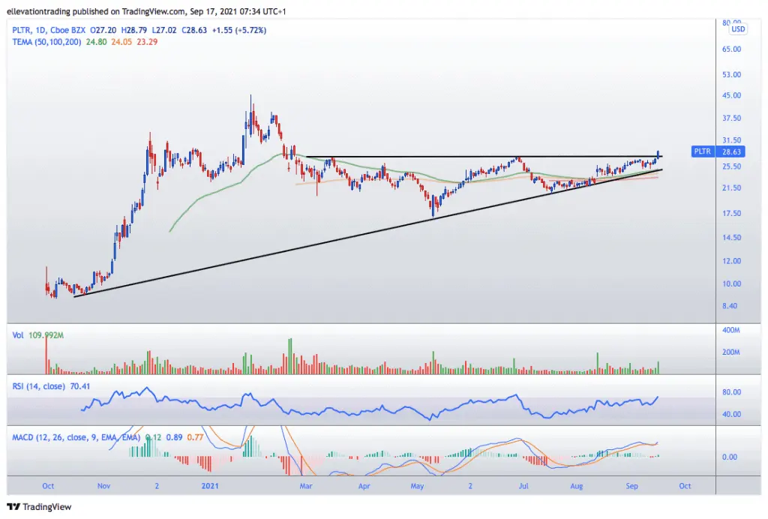Click the Apr label on time axis
768x519 pixels.
pos(364,486)
